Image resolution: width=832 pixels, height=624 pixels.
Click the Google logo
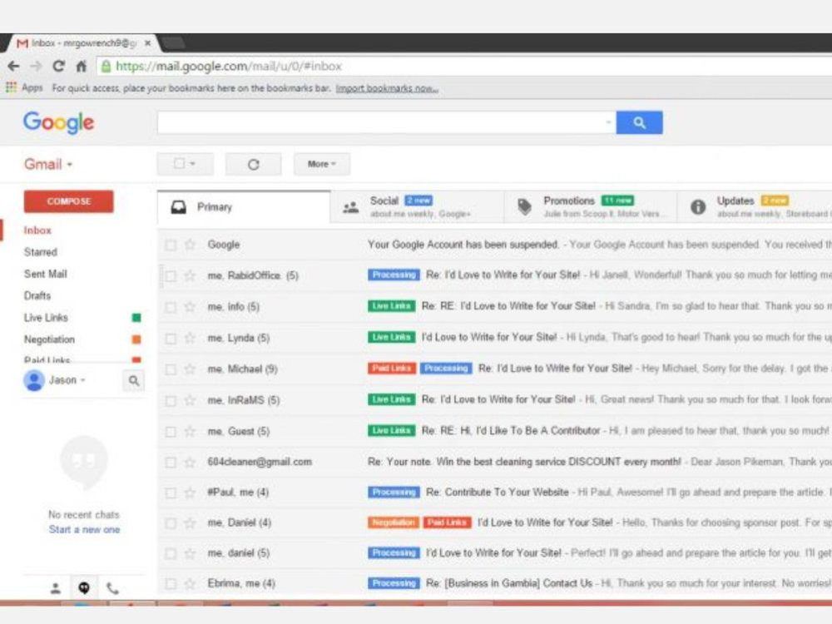coord(58,122)
